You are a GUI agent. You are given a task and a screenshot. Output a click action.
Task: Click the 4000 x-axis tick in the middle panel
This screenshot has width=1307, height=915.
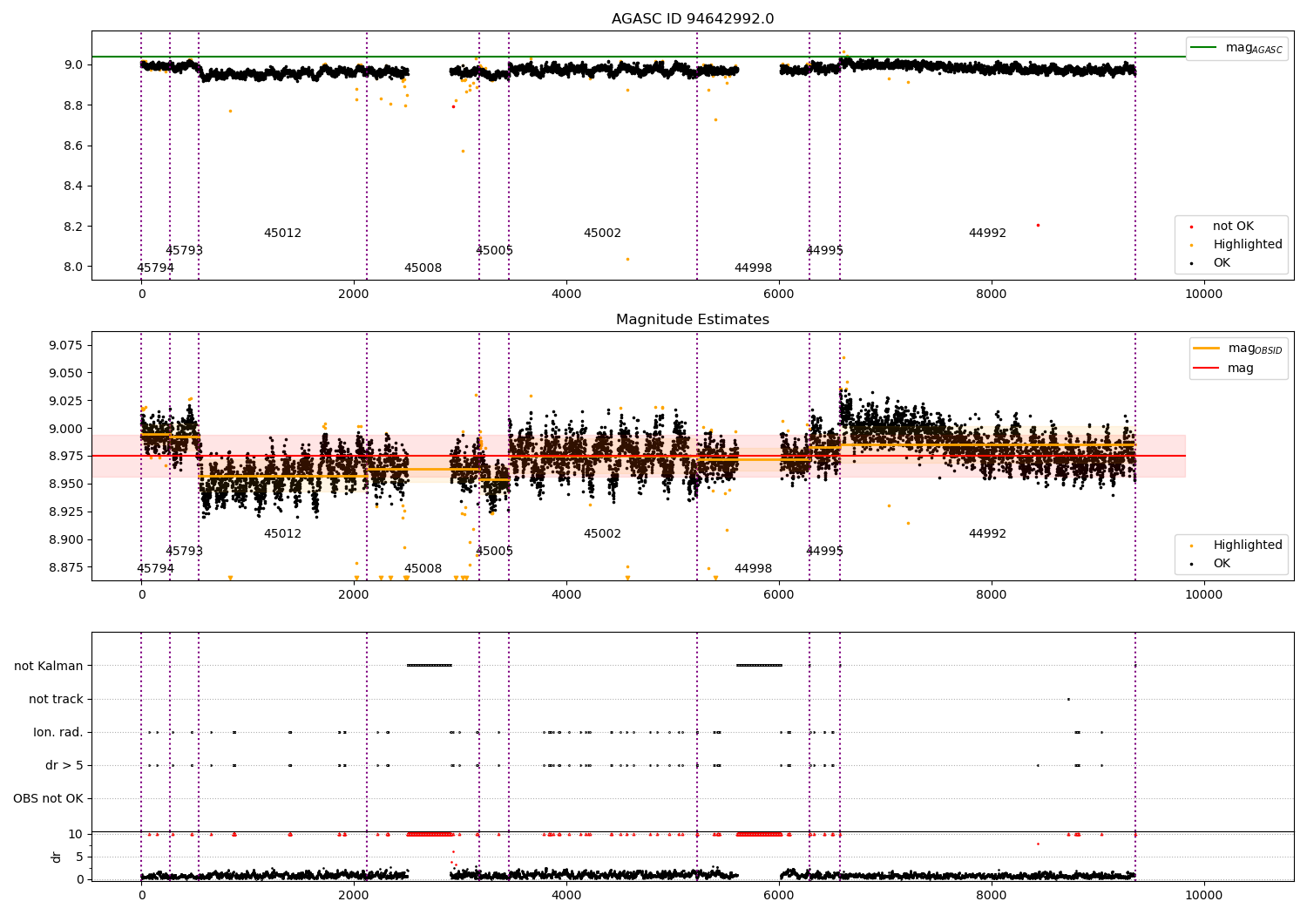566,594
